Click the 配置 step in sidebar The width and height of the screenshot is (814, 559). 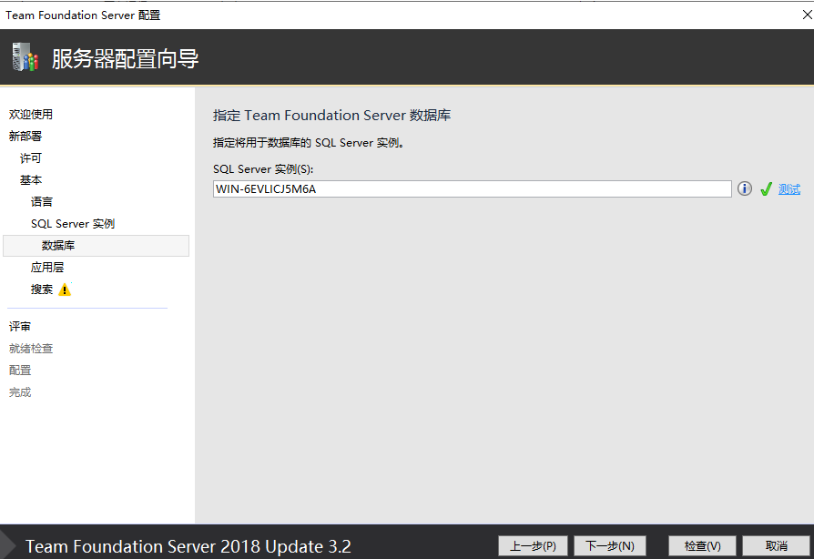(20, 370)
